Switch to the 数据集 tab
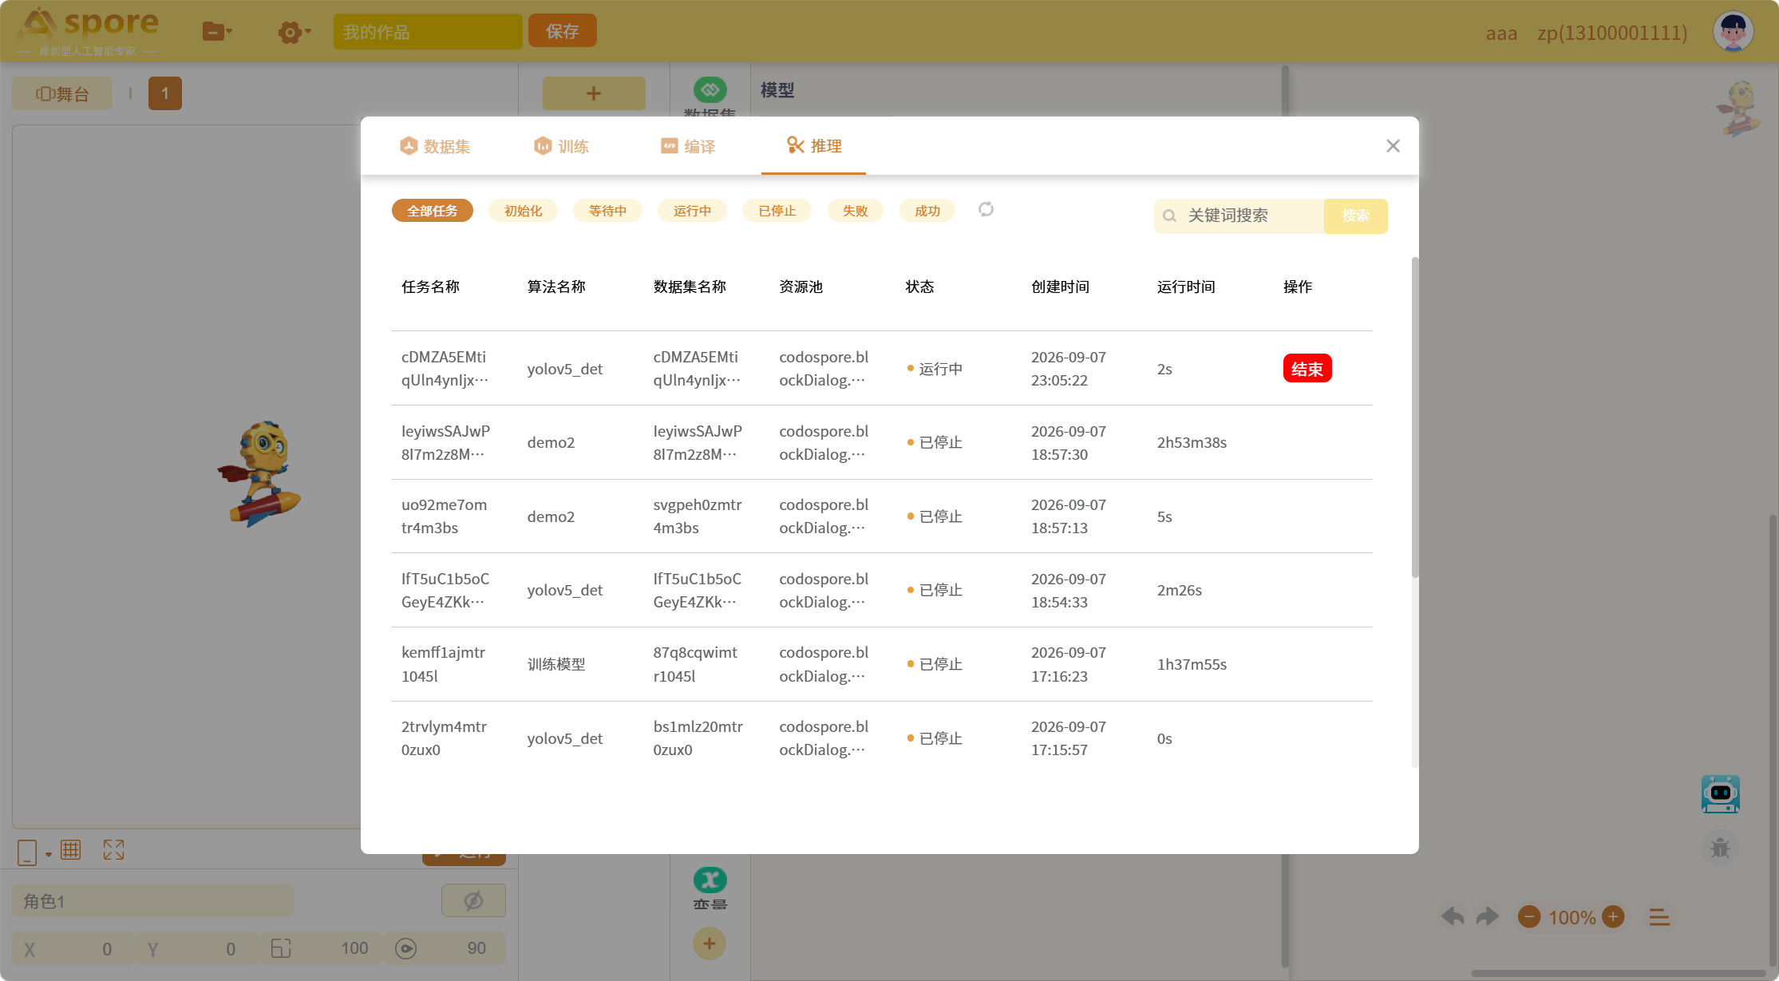This screenshot has width=1779, height=981. click(x=435, y=146)
